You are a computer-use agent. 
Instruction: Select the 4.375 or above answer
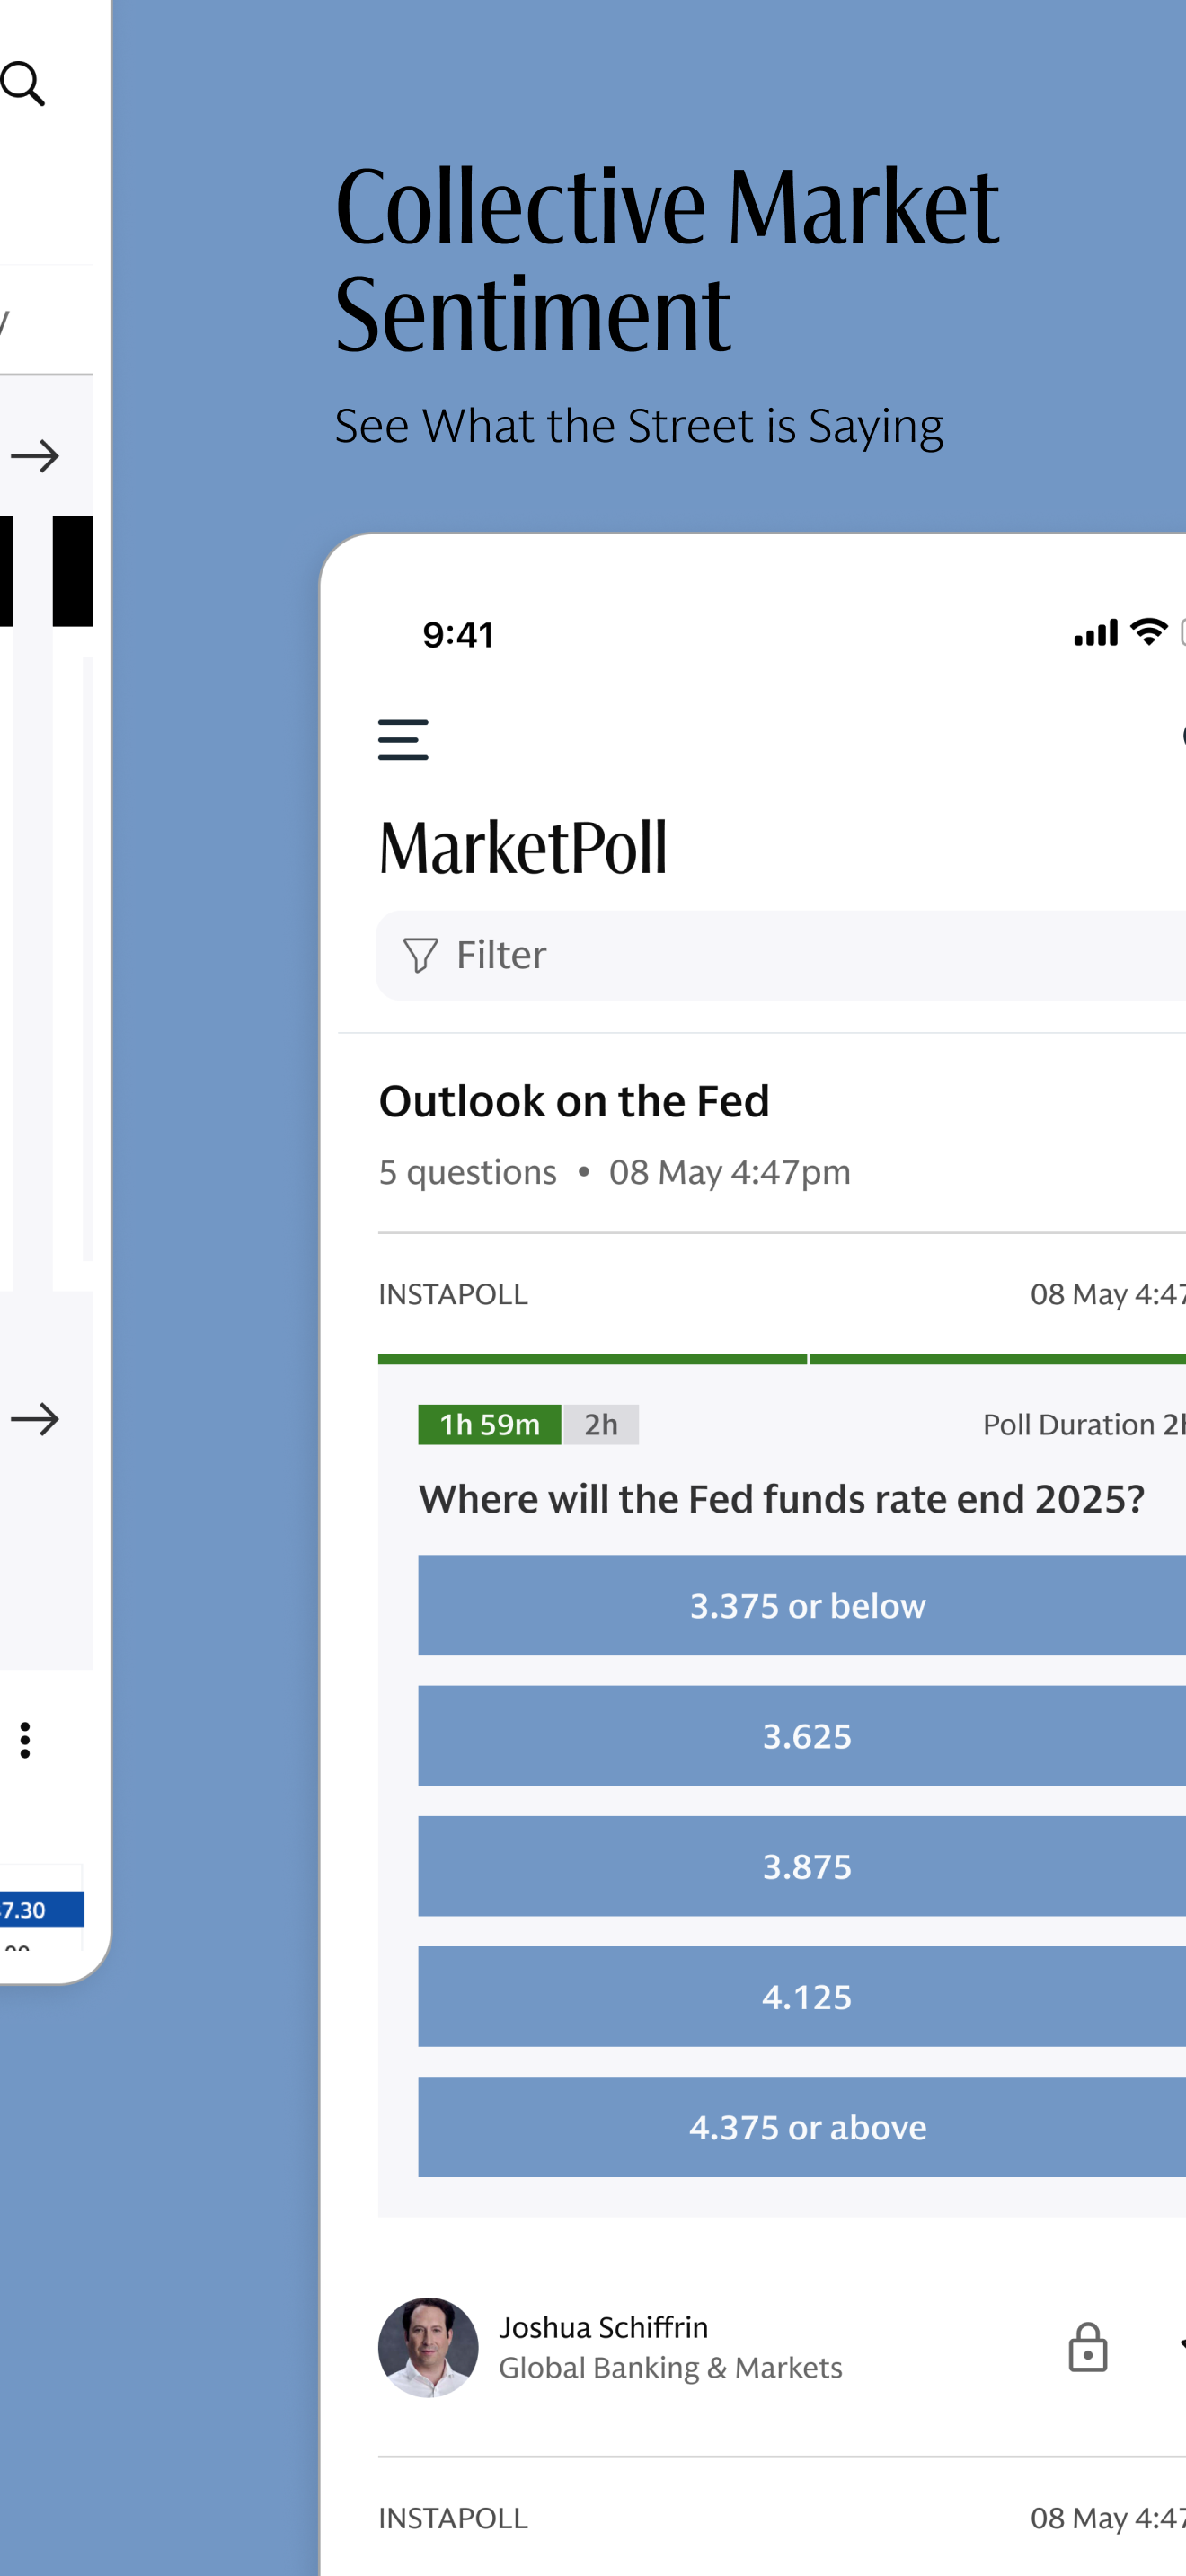click(802, 2127)
